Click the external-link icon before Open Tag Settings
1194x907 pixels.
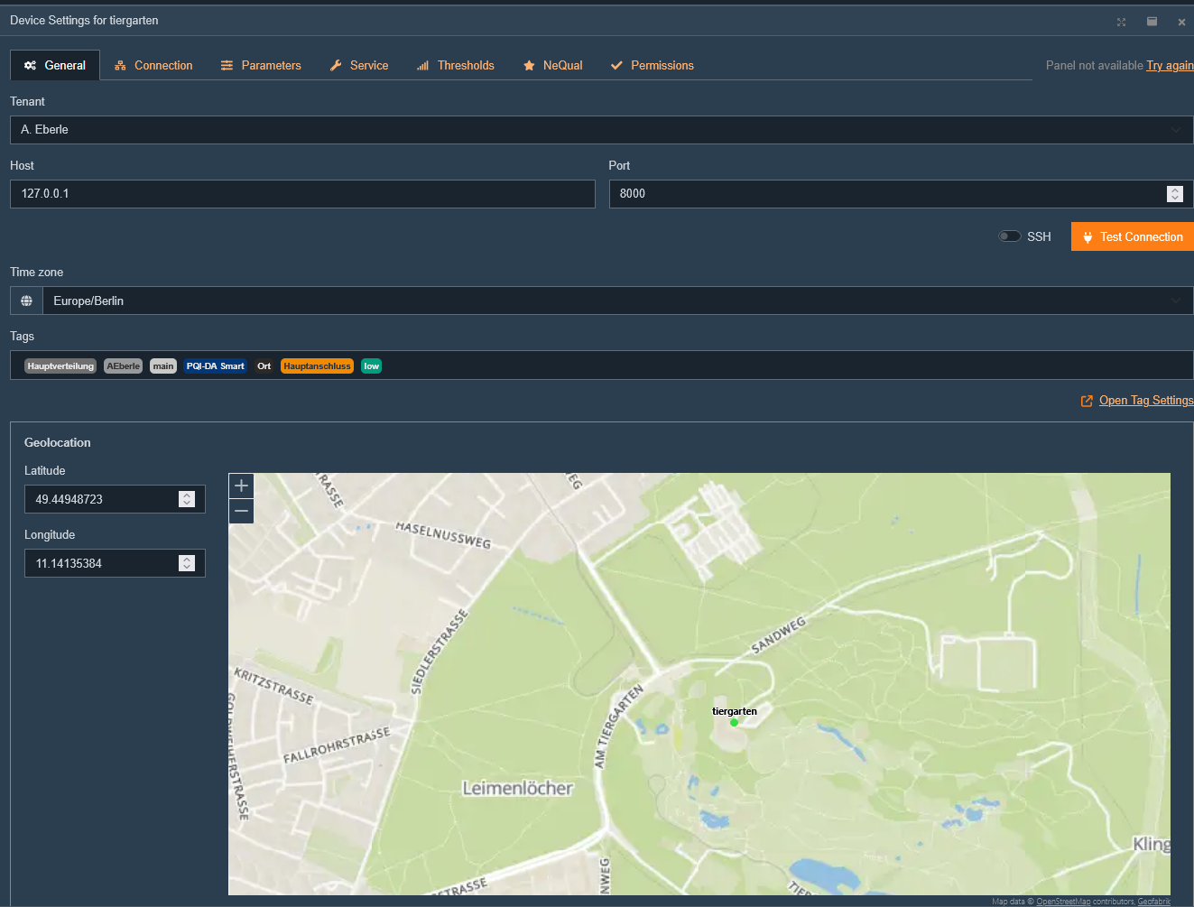[1087, 400]
